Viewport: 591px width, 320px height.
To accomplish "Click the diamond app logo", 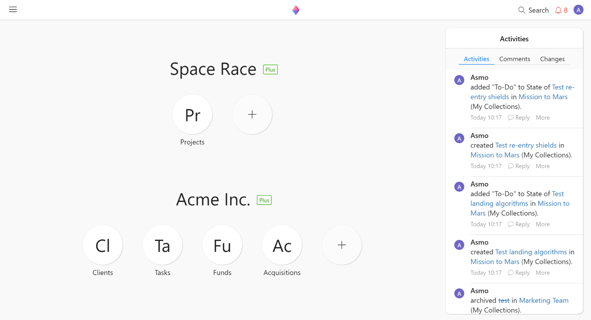I will (295, 10).
